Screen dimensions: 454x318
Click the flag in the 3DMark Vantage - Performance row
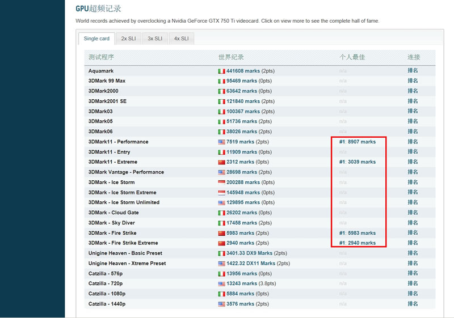click(221, 172)
